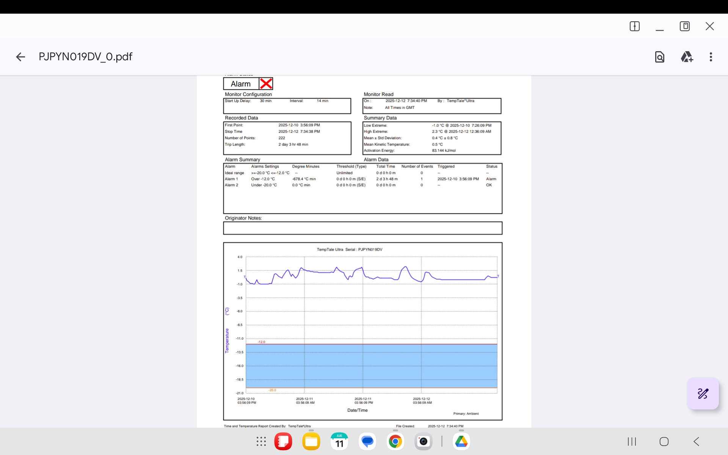Toggle the pop-up window view icon
This screenshot has width=728, height=455.
(x=685, y=26)
